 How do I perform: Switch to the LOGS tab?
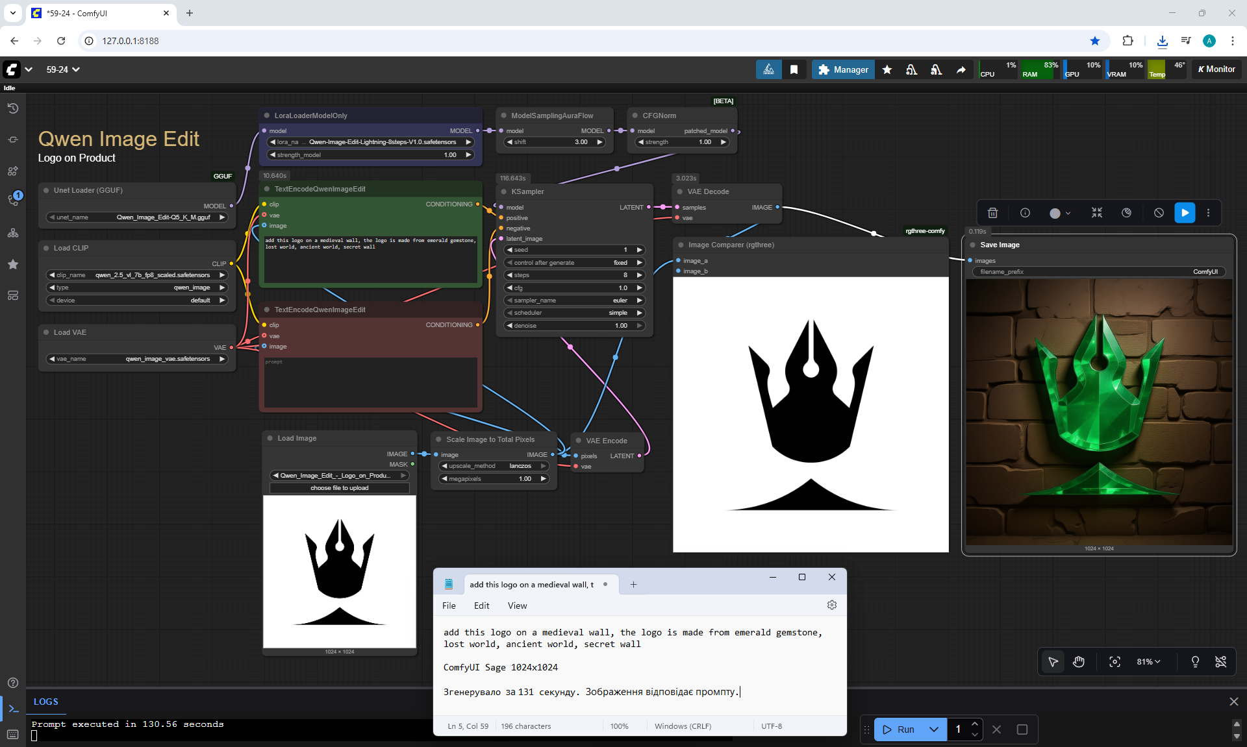click(45, 702)
